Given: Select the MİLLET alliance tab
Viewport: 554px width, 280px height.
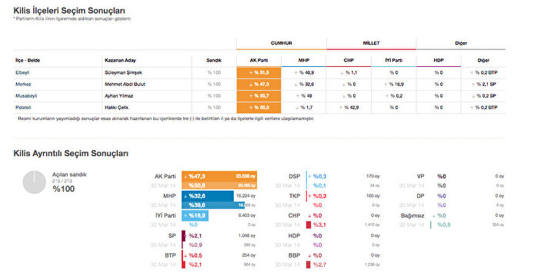Looking at the screenshot, I should [371, 43].
